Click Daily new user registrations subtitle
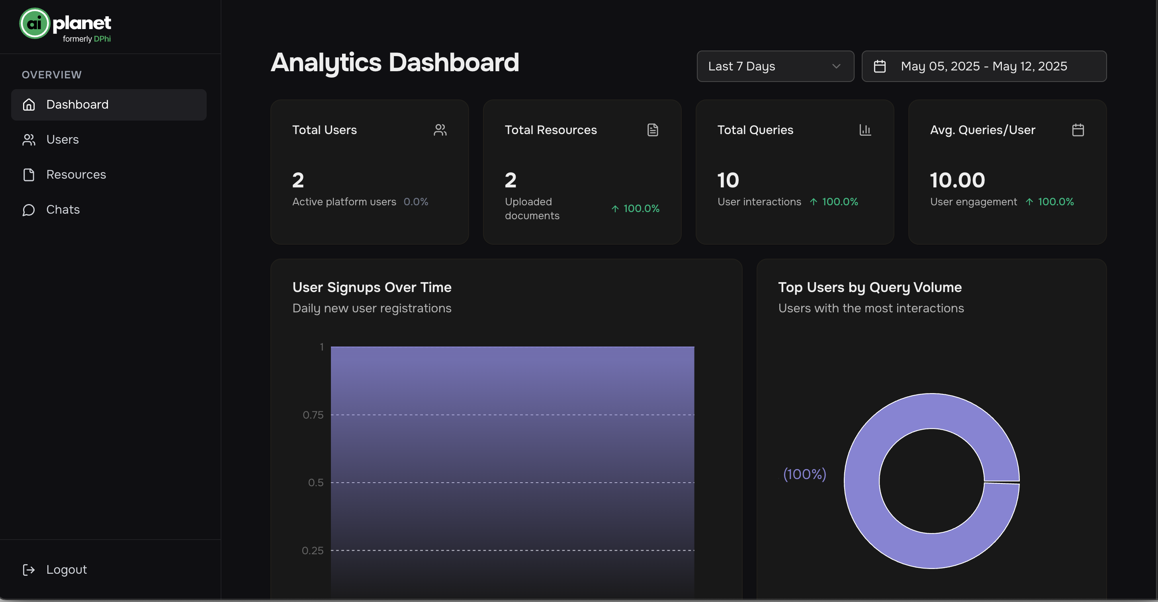Viewport: 1158px width, 602px height. coord(372,308)
